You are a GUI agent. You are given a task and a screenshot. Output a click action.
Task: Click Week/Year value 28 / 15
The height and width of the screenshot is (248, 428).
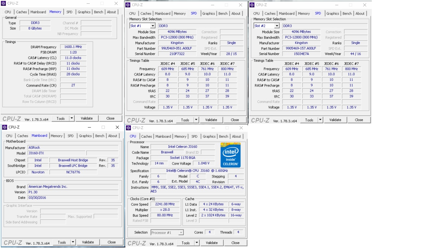pyautogui.click(x=231, y=54)
